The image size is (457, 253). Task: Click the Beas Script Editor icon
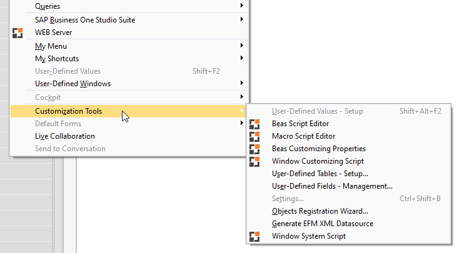pos(254,124)
